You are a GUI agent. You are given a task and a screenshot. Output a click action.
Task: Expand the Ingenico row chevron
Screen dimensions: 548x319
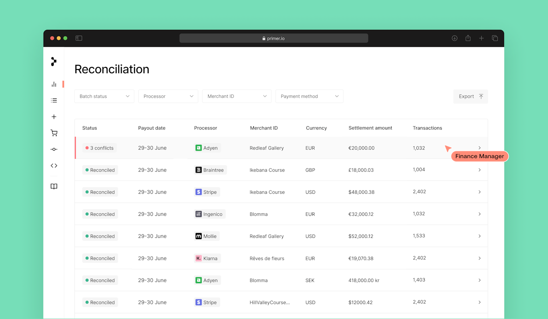(480, 214)
